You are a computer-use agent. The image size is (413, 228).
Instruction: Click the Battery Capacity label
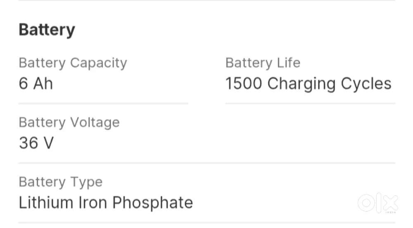click(x=73, y=63)
